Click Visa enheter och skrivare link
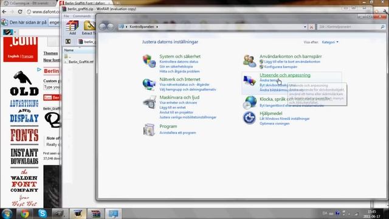 [x=178, y=103]
